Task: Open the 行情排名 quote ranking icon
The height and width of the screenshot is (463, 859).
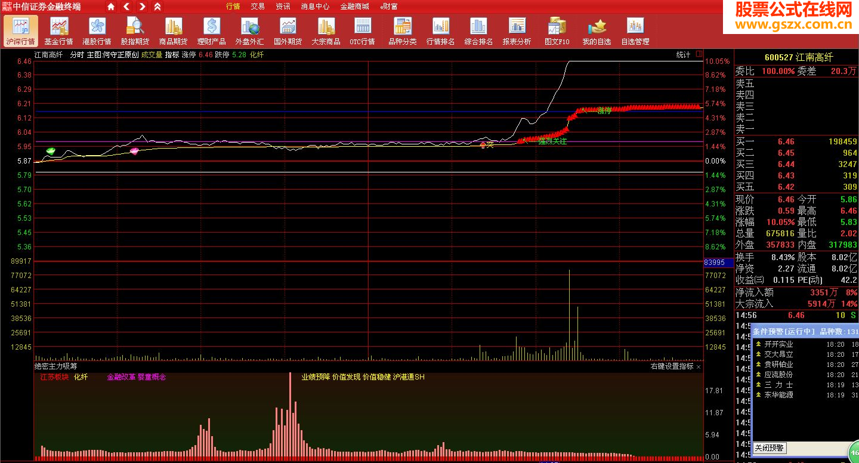Action: (x=441, y=31)
